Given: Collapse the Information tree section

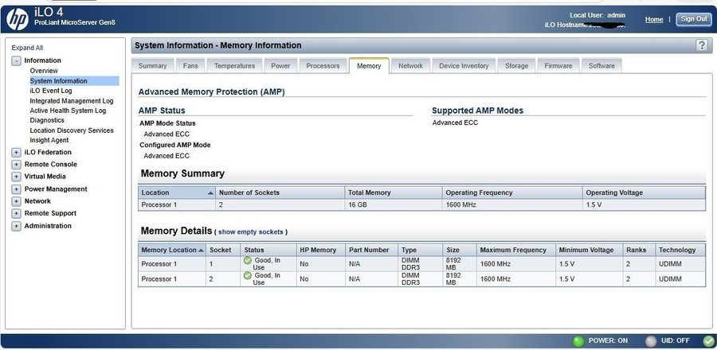Looking at the screenshot, I should [17, 60].
